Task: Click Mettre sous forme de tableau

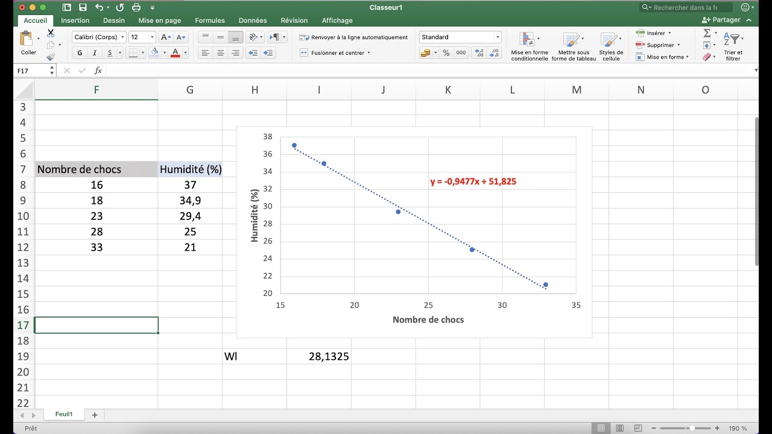Action: coord(574,46)
